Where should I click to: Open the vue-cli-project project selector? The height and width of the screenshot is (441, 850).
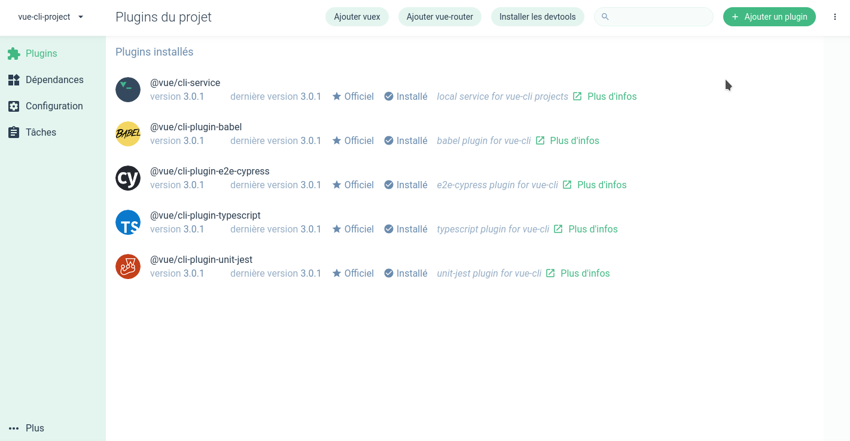pyautogui.click(x=51, y=17)
